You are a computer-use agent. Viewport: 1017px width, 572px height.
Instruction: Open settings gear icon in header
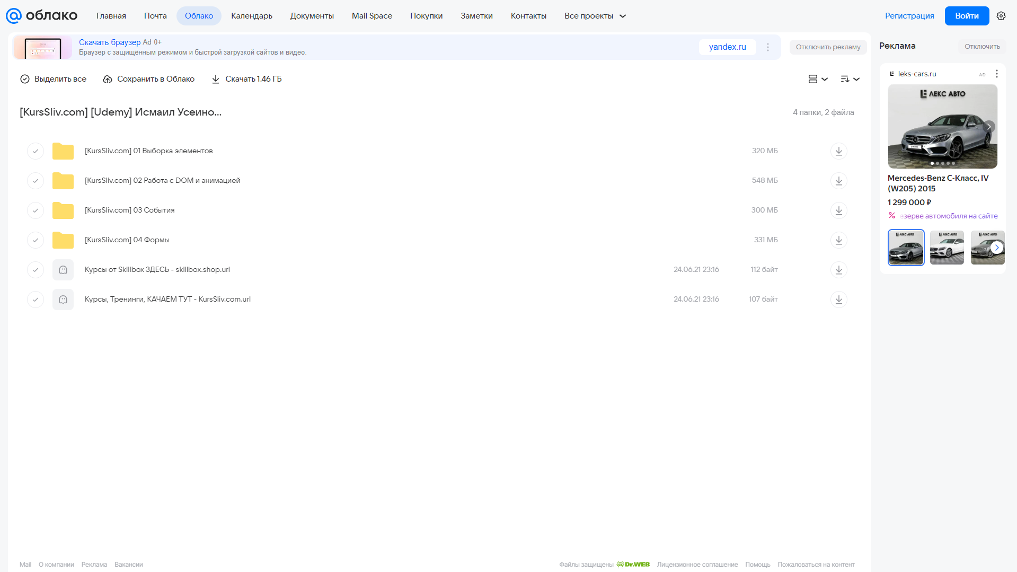pyautogui.click(x=1001, y=16)
